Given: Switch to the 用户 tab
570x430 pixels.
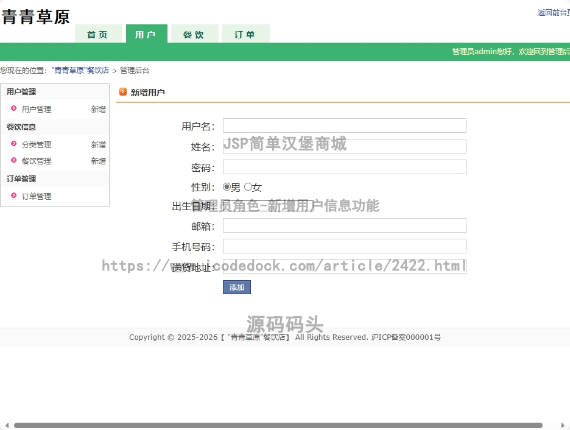Looking at the screenshot, I should (x=147, y=34).
